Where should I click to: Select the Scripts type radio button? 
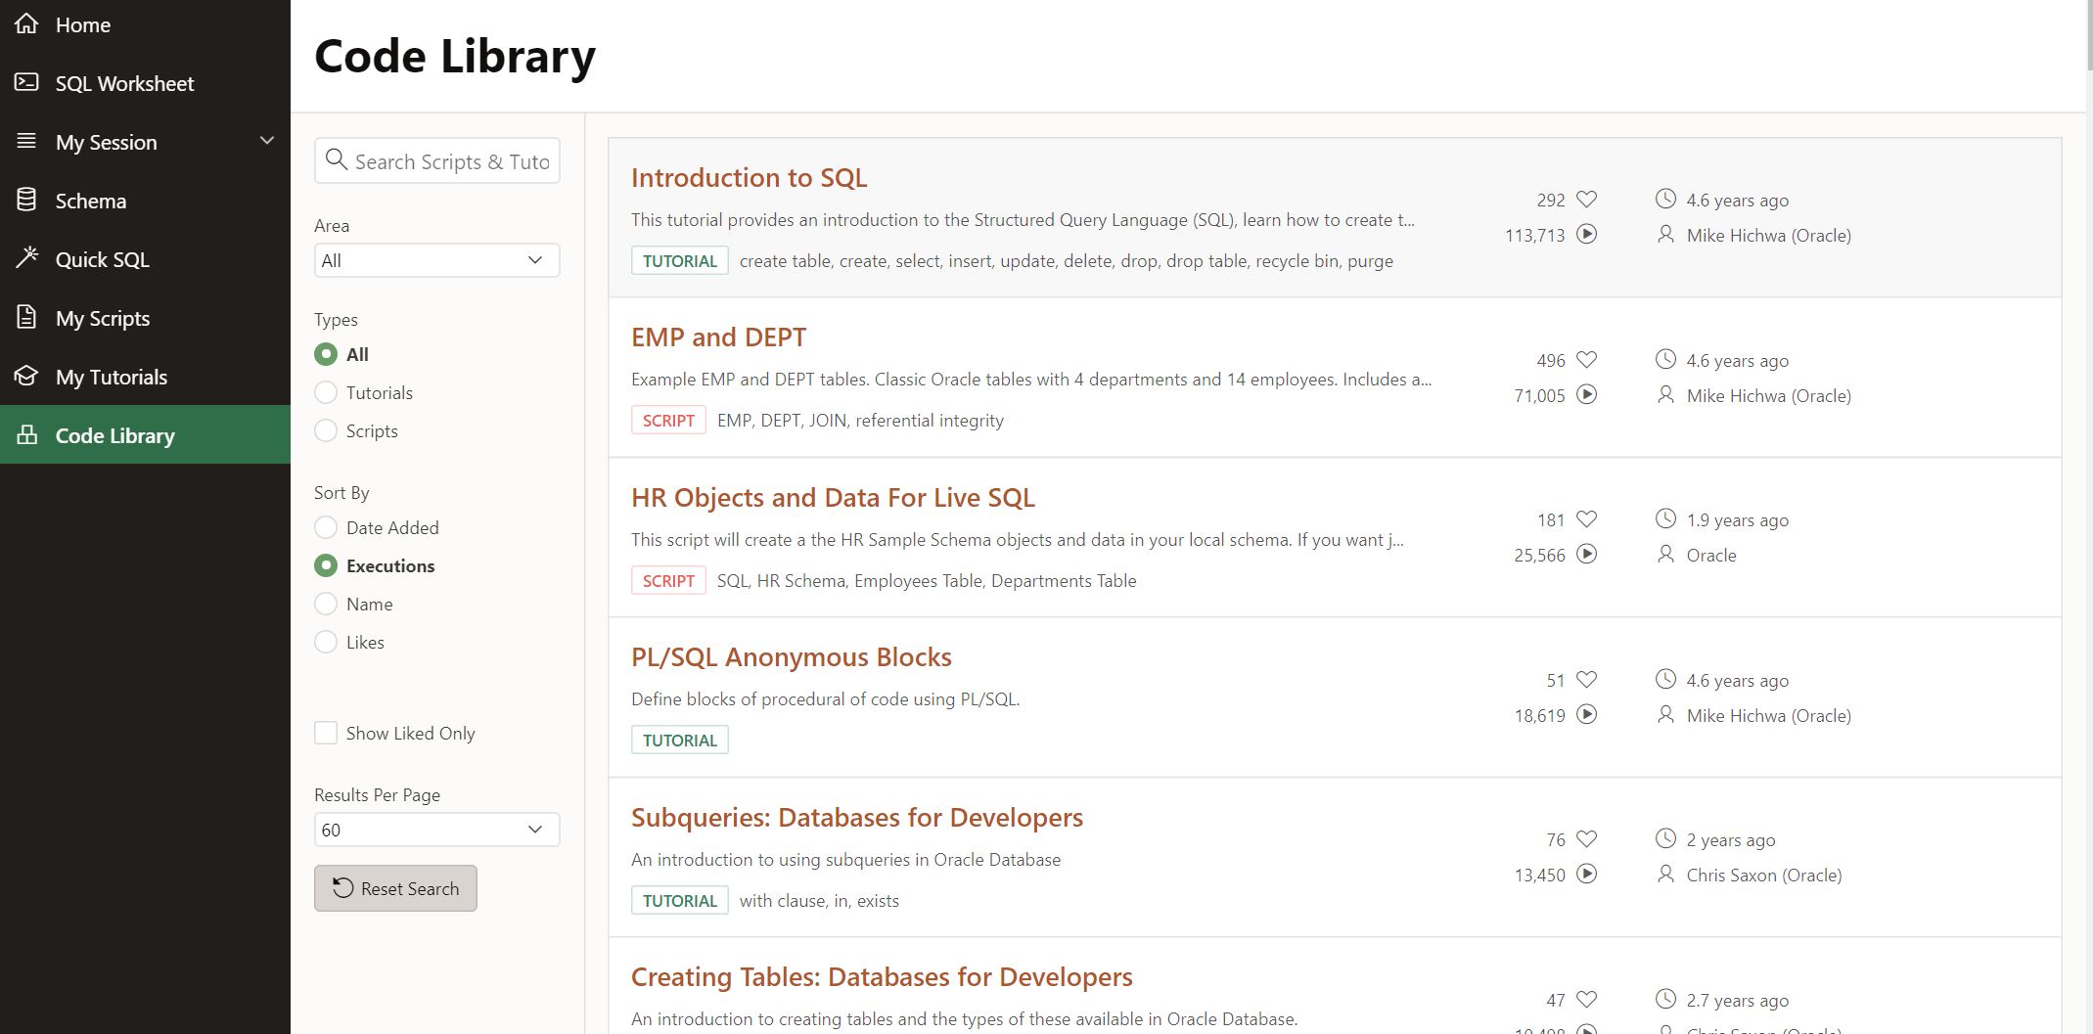tap(326, 430)
